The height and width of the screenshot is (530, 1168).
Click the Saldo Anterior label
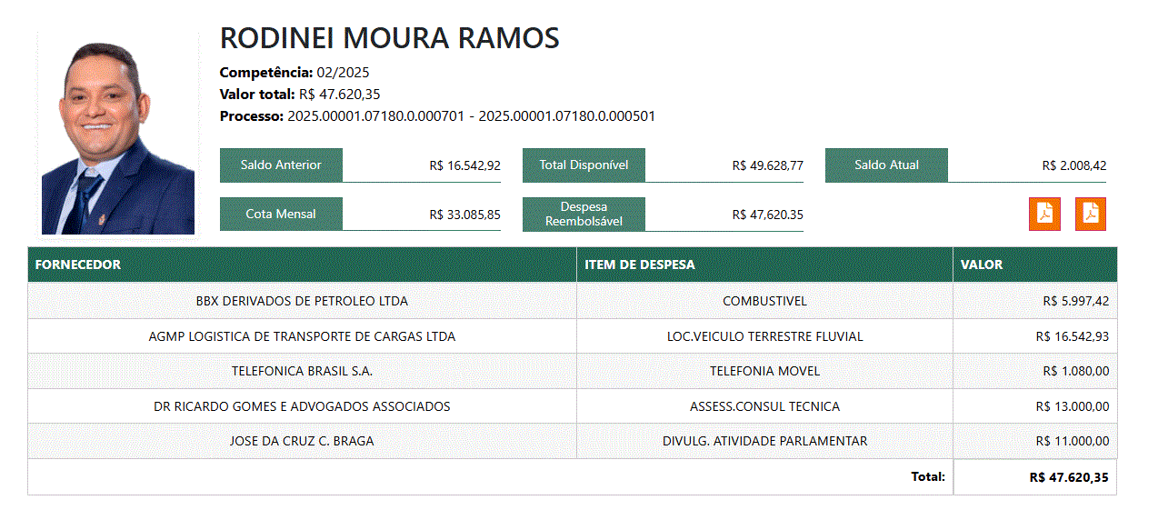[x=281, y=165]
